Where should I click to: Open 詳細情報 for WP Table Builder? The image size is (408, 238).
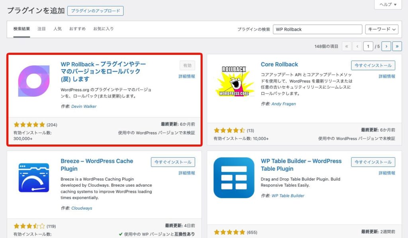(387, 173)
